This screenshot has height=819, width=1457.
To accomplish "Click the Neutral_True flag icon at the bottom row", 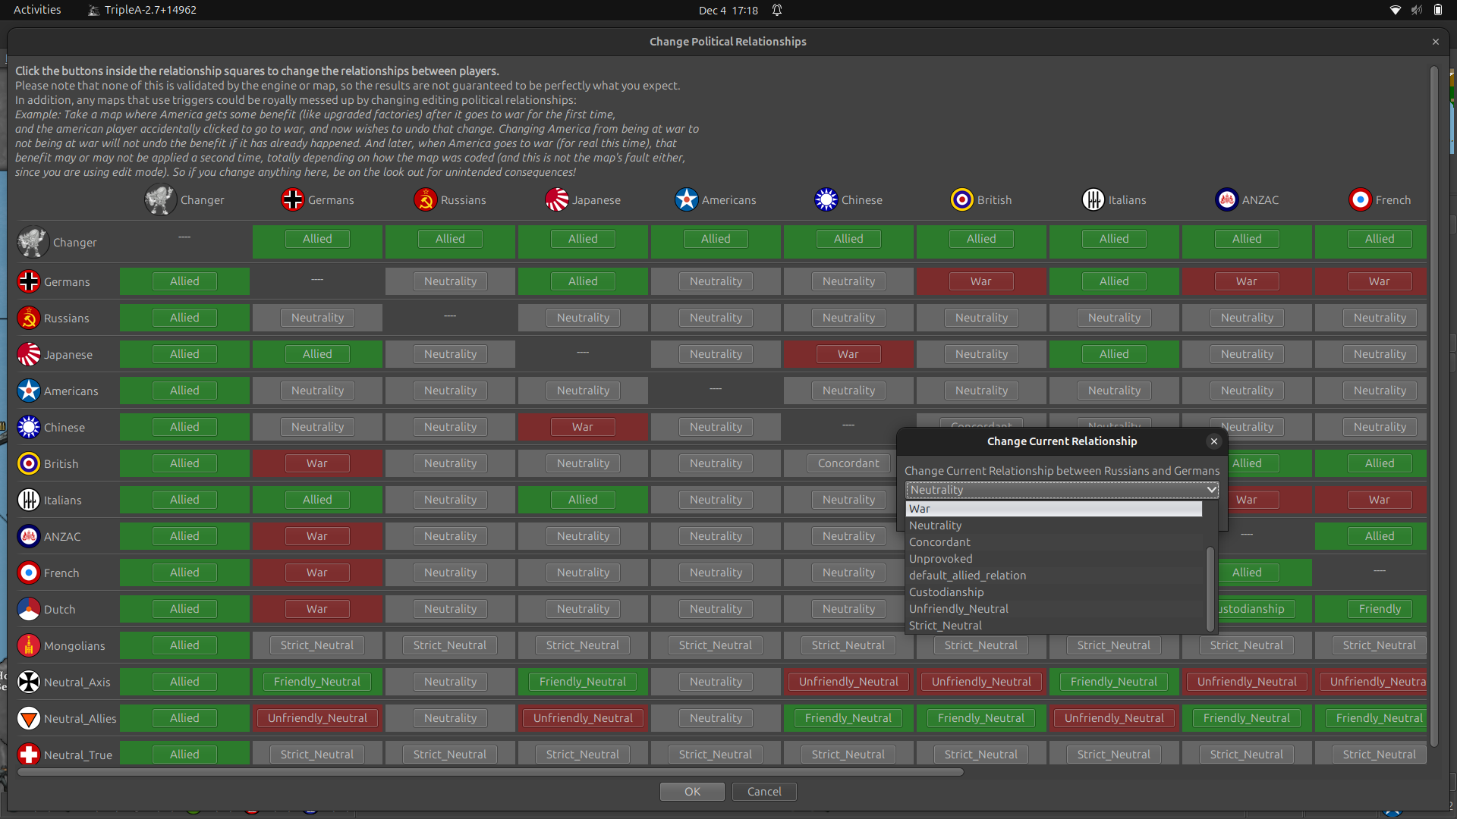I will pyautogui.click(x=28, y=755).
